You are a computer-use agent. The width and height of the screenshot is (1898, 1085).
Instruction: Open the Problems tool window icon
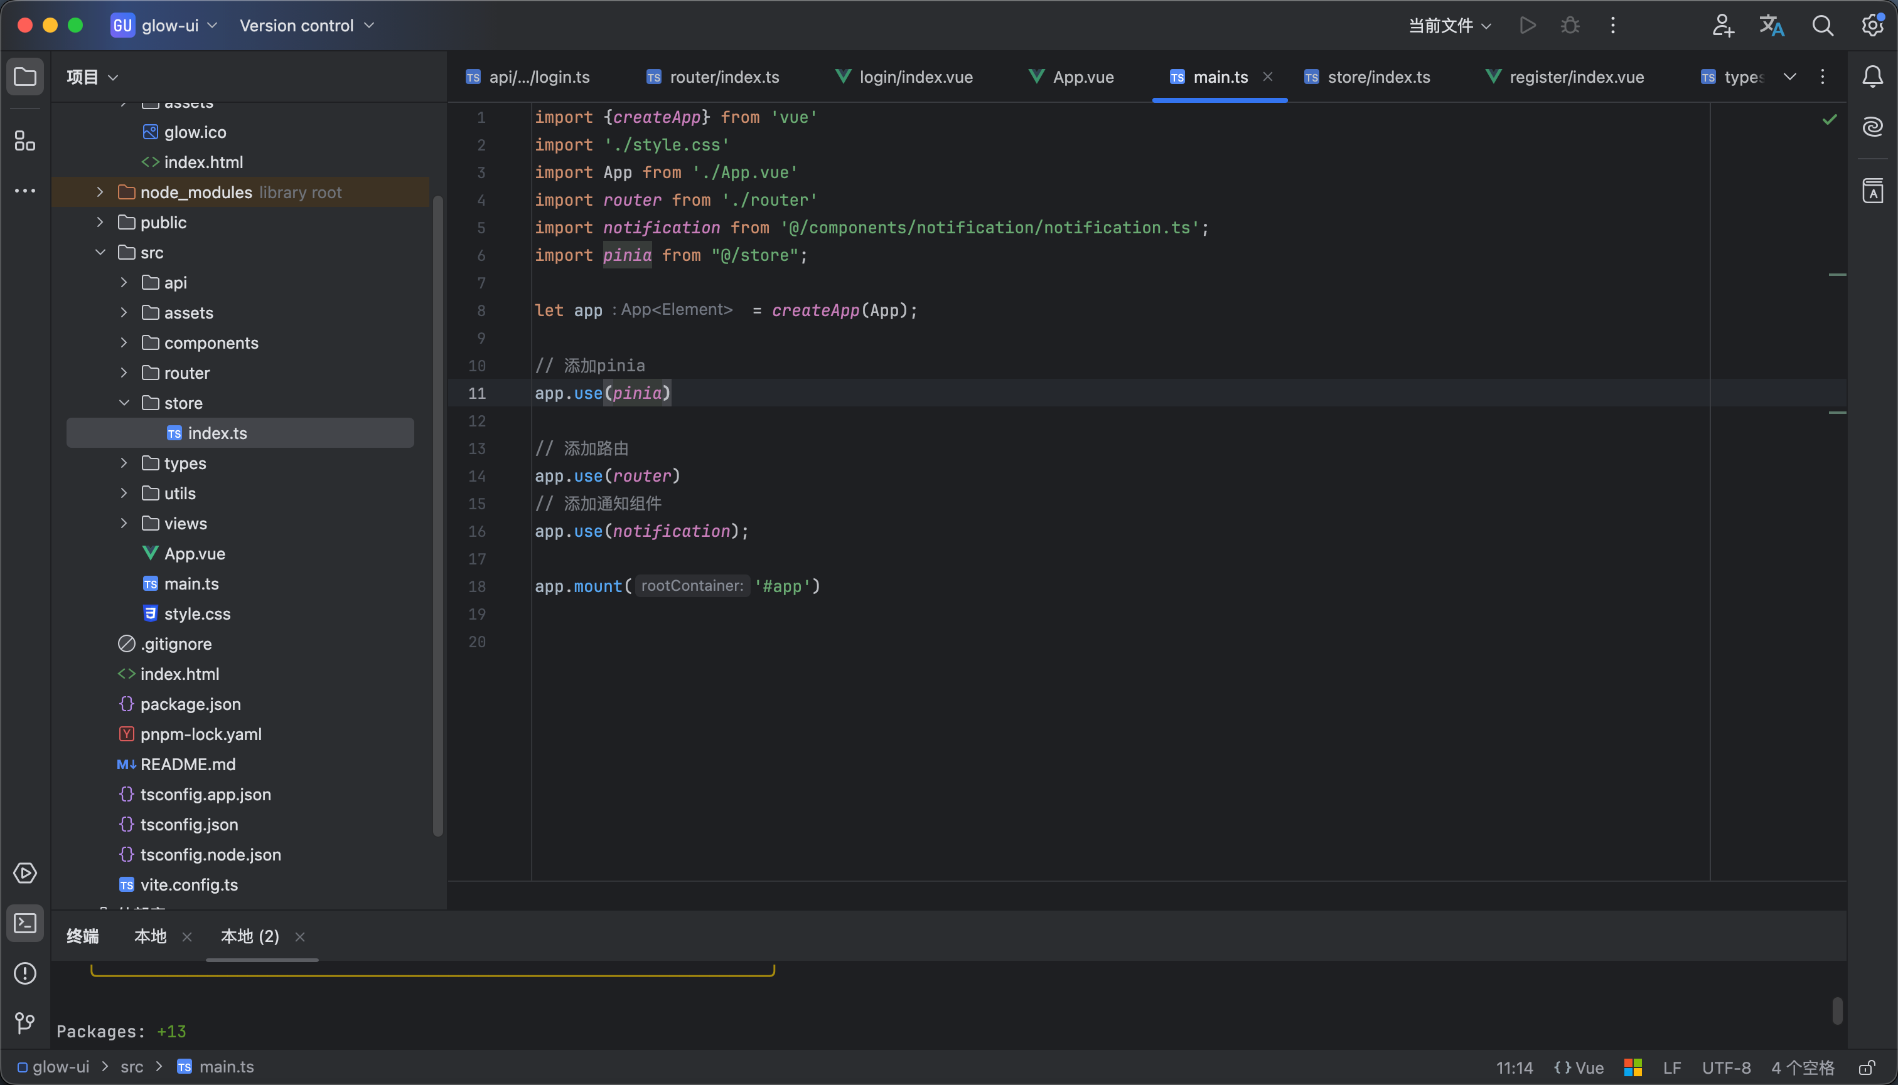(x=24, y=973)
